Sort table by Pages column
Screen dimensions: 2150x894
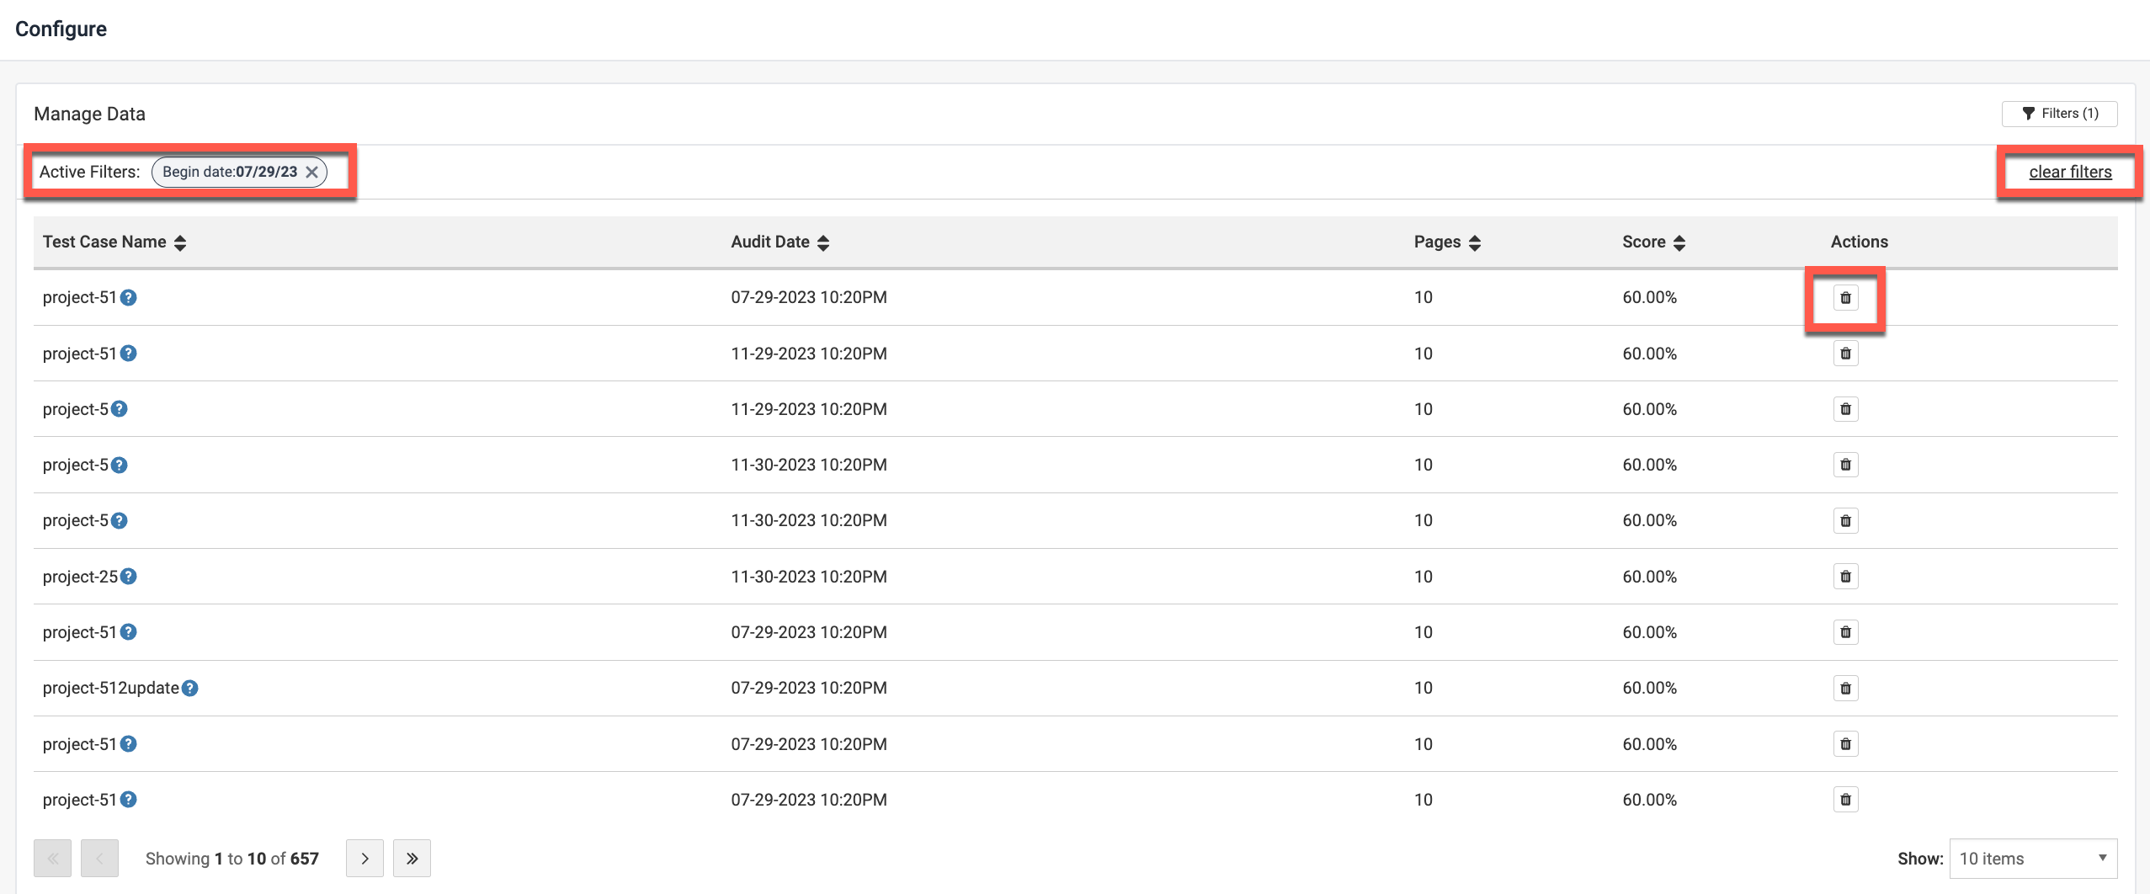pos(1475,242)
